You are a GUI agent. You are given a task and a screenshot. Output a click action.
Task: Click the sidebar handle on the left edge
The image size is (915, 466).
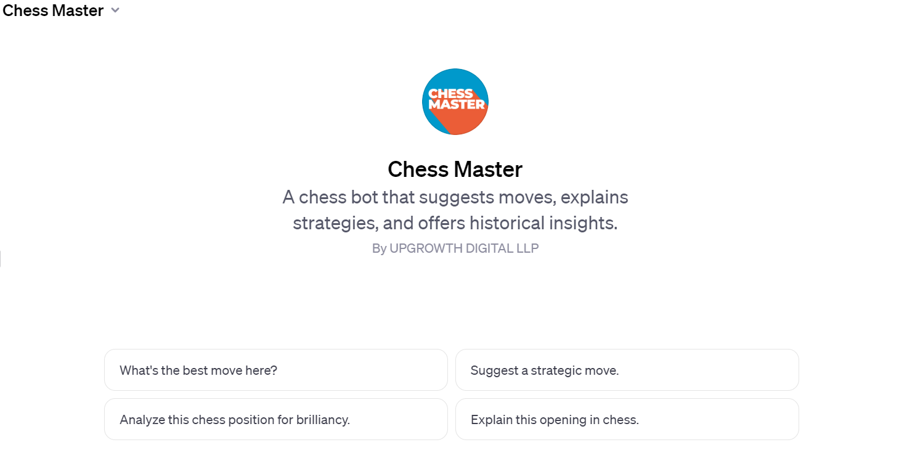click(1, 258)
